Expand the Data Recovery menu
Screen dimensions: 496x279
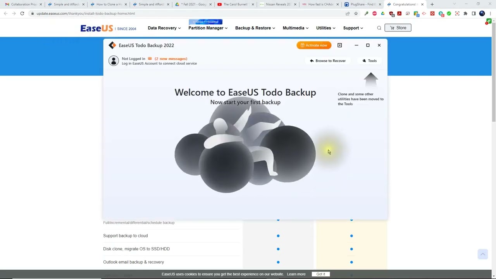[164, 28]
